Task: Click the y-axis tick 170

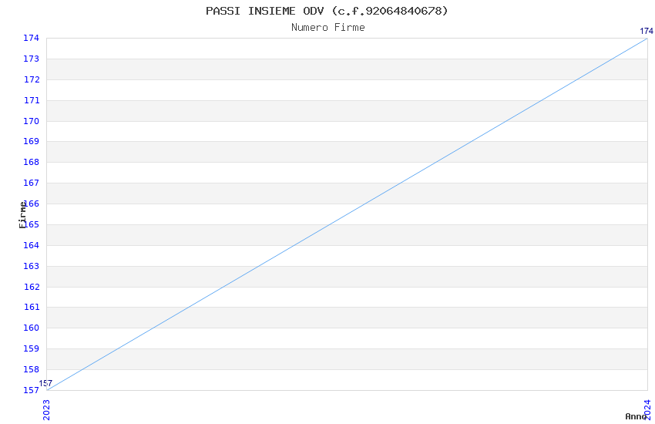Action: click(32, 121)
